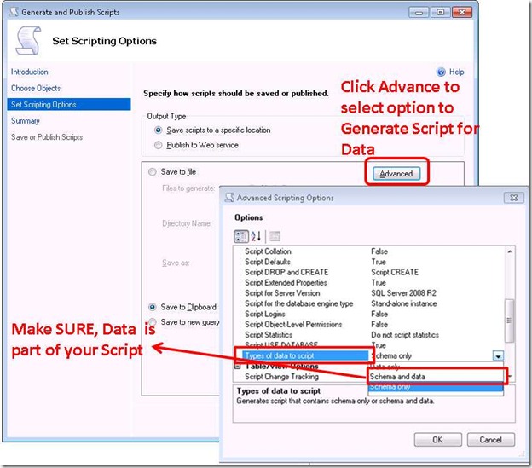Click the Alphabetical sort icon in Options toolbar

tap(256, 236)
